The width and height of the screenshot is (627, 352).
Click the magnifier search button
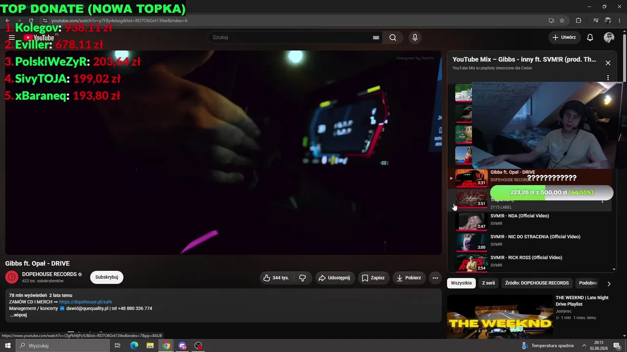point(393,38)
